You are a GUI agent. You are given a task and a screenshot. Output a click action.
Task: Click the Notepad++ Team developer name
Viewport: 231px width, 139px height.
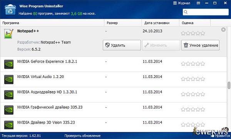56,42
